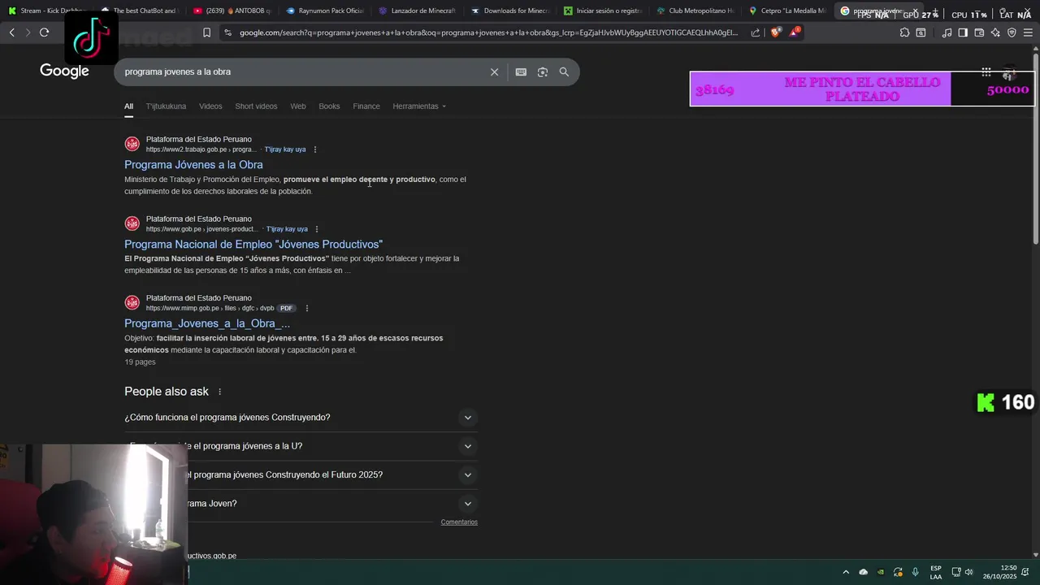Viewport: 1040px width, 585px height.
Task: Expand Construyendo el Futuro 2025 question
Action: [301, 474]
